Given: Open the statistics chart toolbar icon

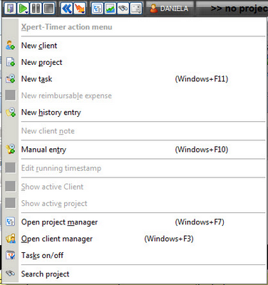Looking at the screenshot, I should [110, 9].
